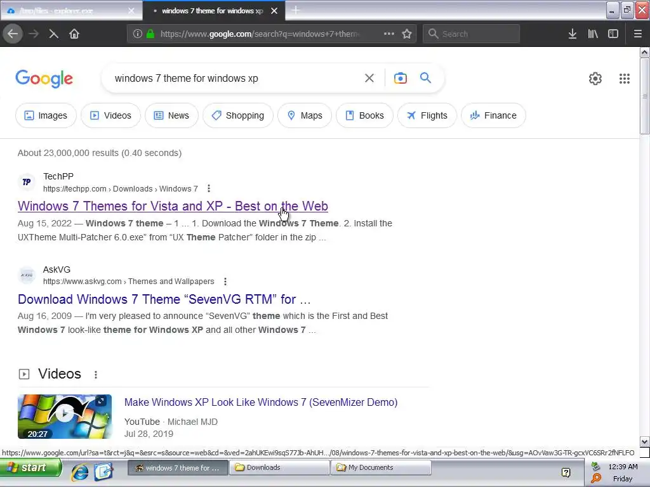650x487 pixels.
Task: Filter results by Images
Action: point(46,115)
